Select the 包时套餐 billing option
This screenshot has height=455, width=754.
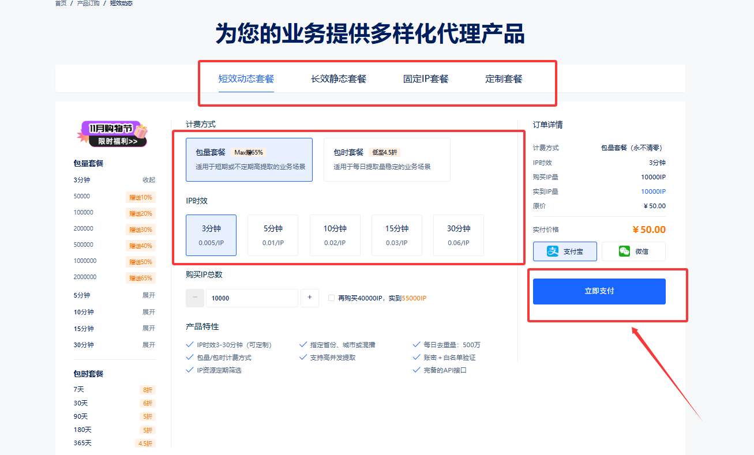(x=387, y=160)
